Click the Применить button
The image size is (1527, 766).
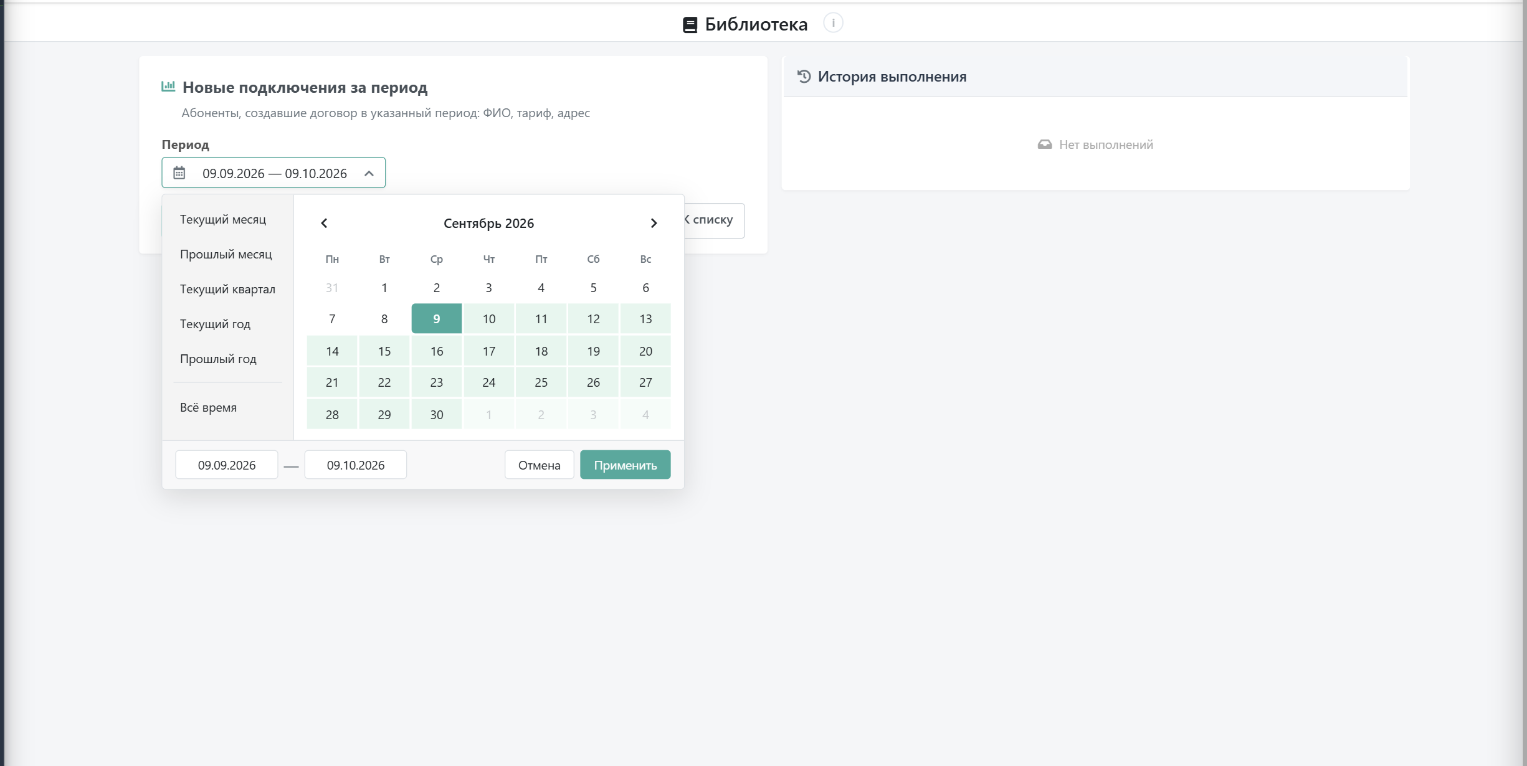click(x=625, y=465)
